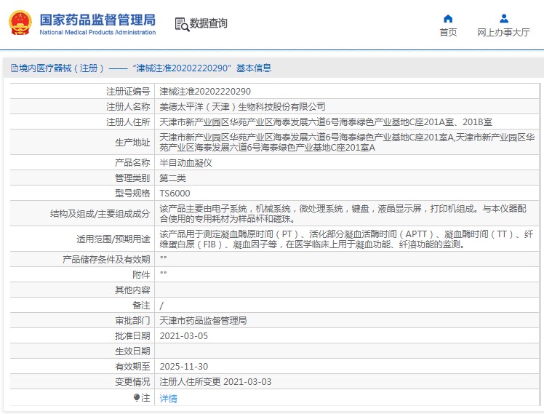Click the slash value in the 备注 row
544x414 pixels.
tap(161, 306)
